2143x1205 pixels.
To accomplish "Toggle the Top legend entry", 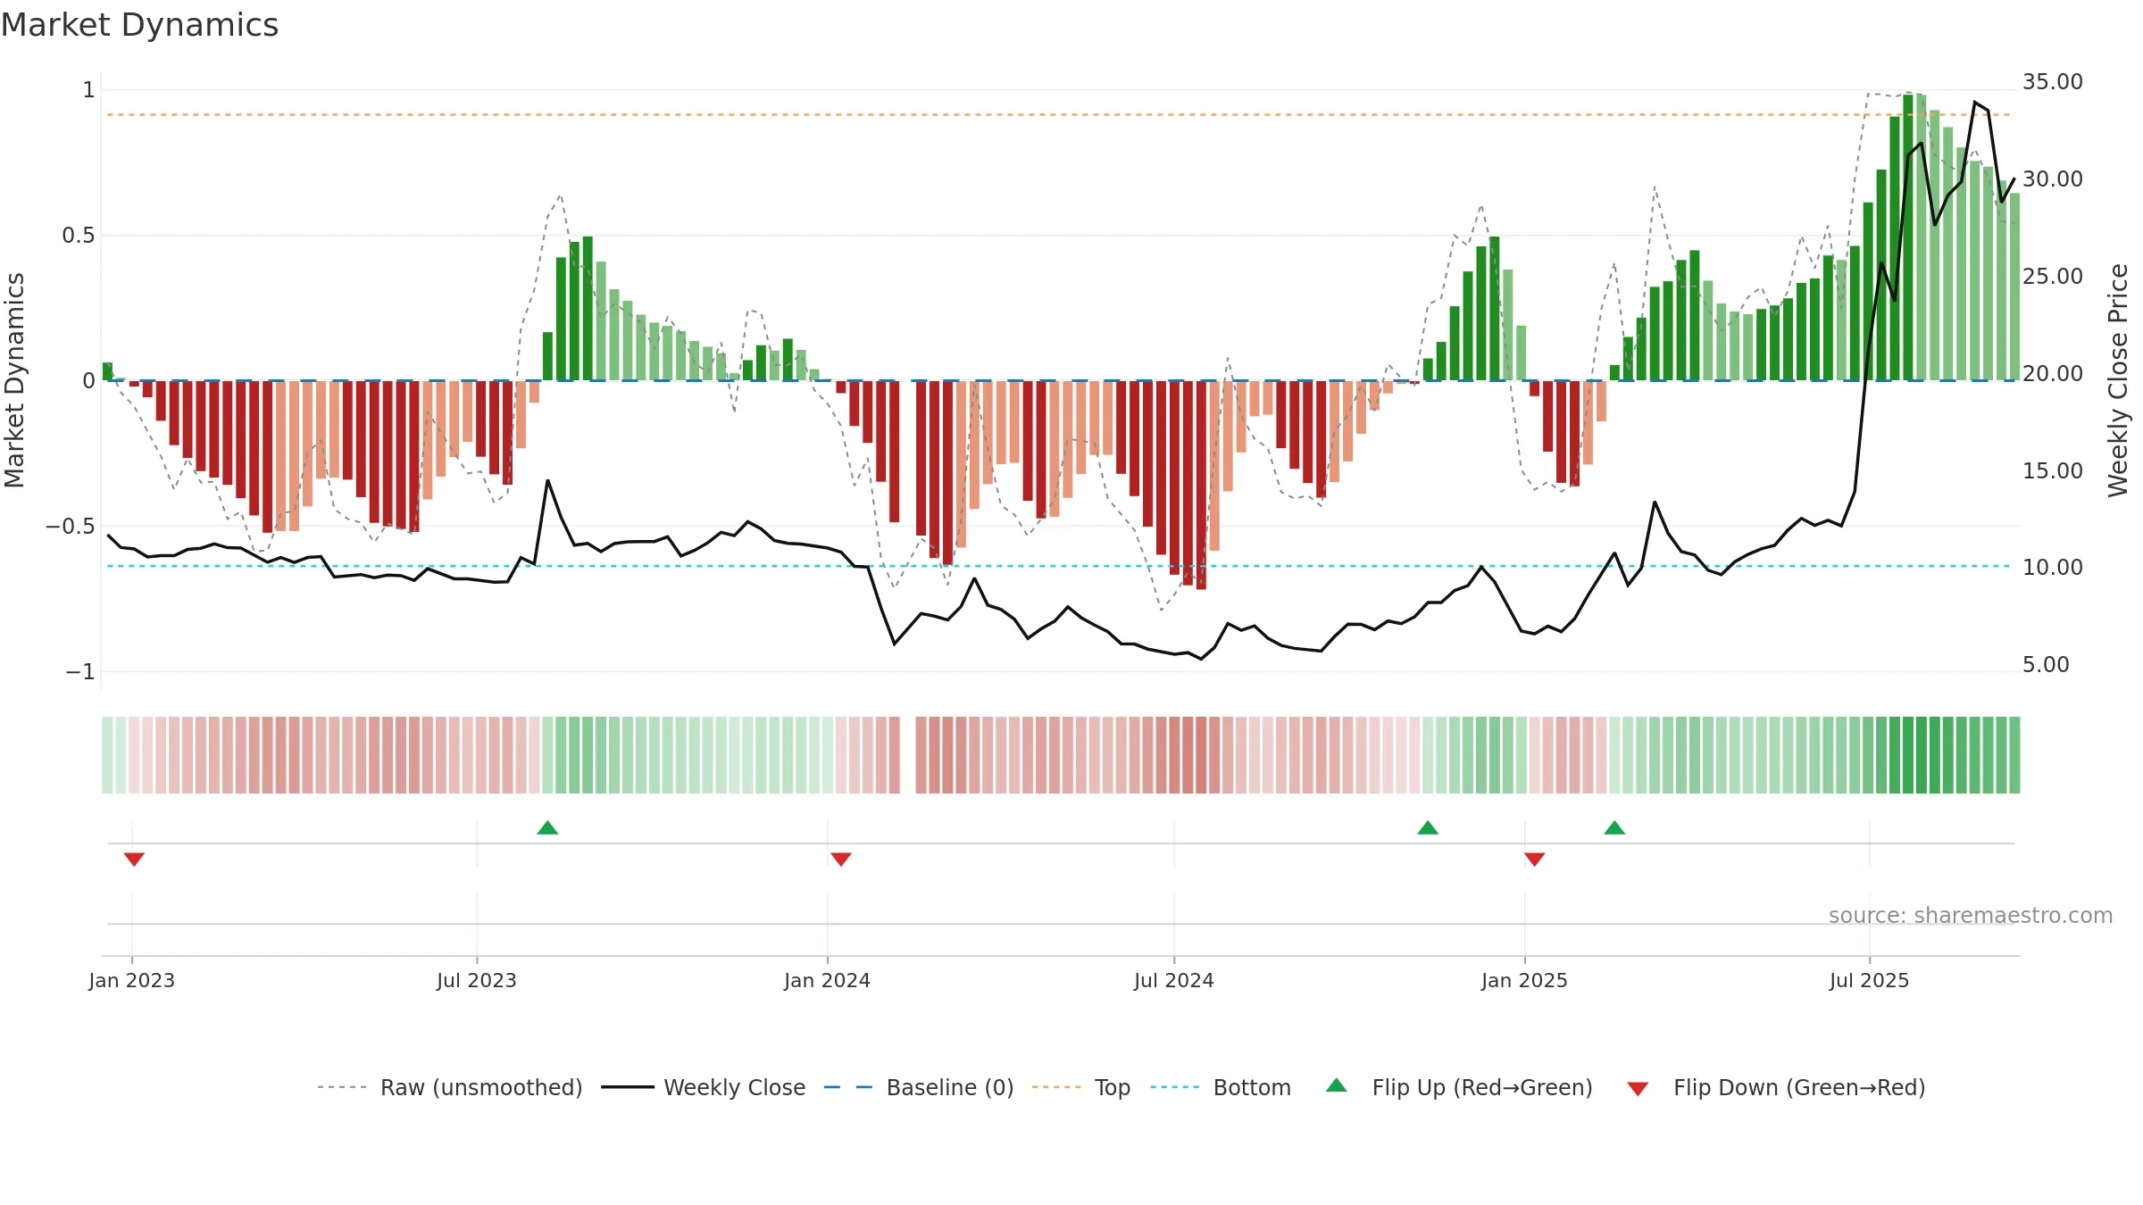I will click(x=1080, y=1087).
